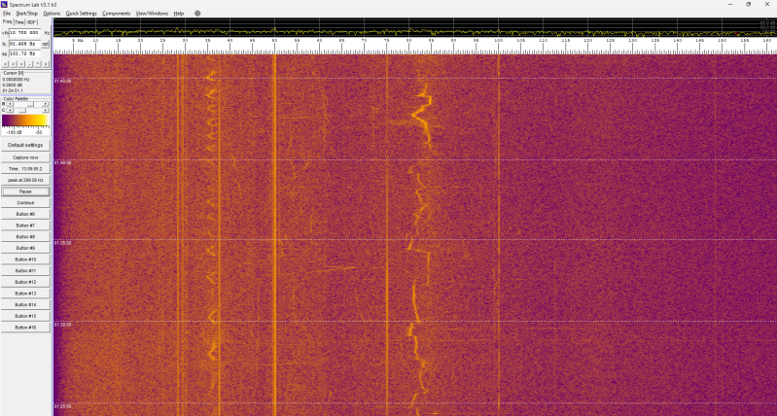This screenshot has width=777, height=416.
Task: Click the B brightness slider thumb
Action: tap(31, 104)
